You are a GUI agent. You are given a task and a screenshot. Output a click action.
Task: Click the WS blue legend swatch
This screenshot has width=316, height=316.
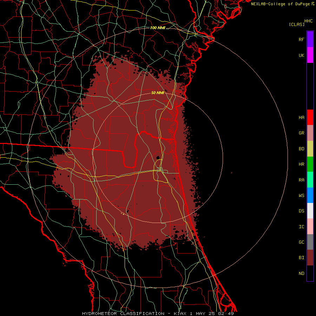[310, 195]
